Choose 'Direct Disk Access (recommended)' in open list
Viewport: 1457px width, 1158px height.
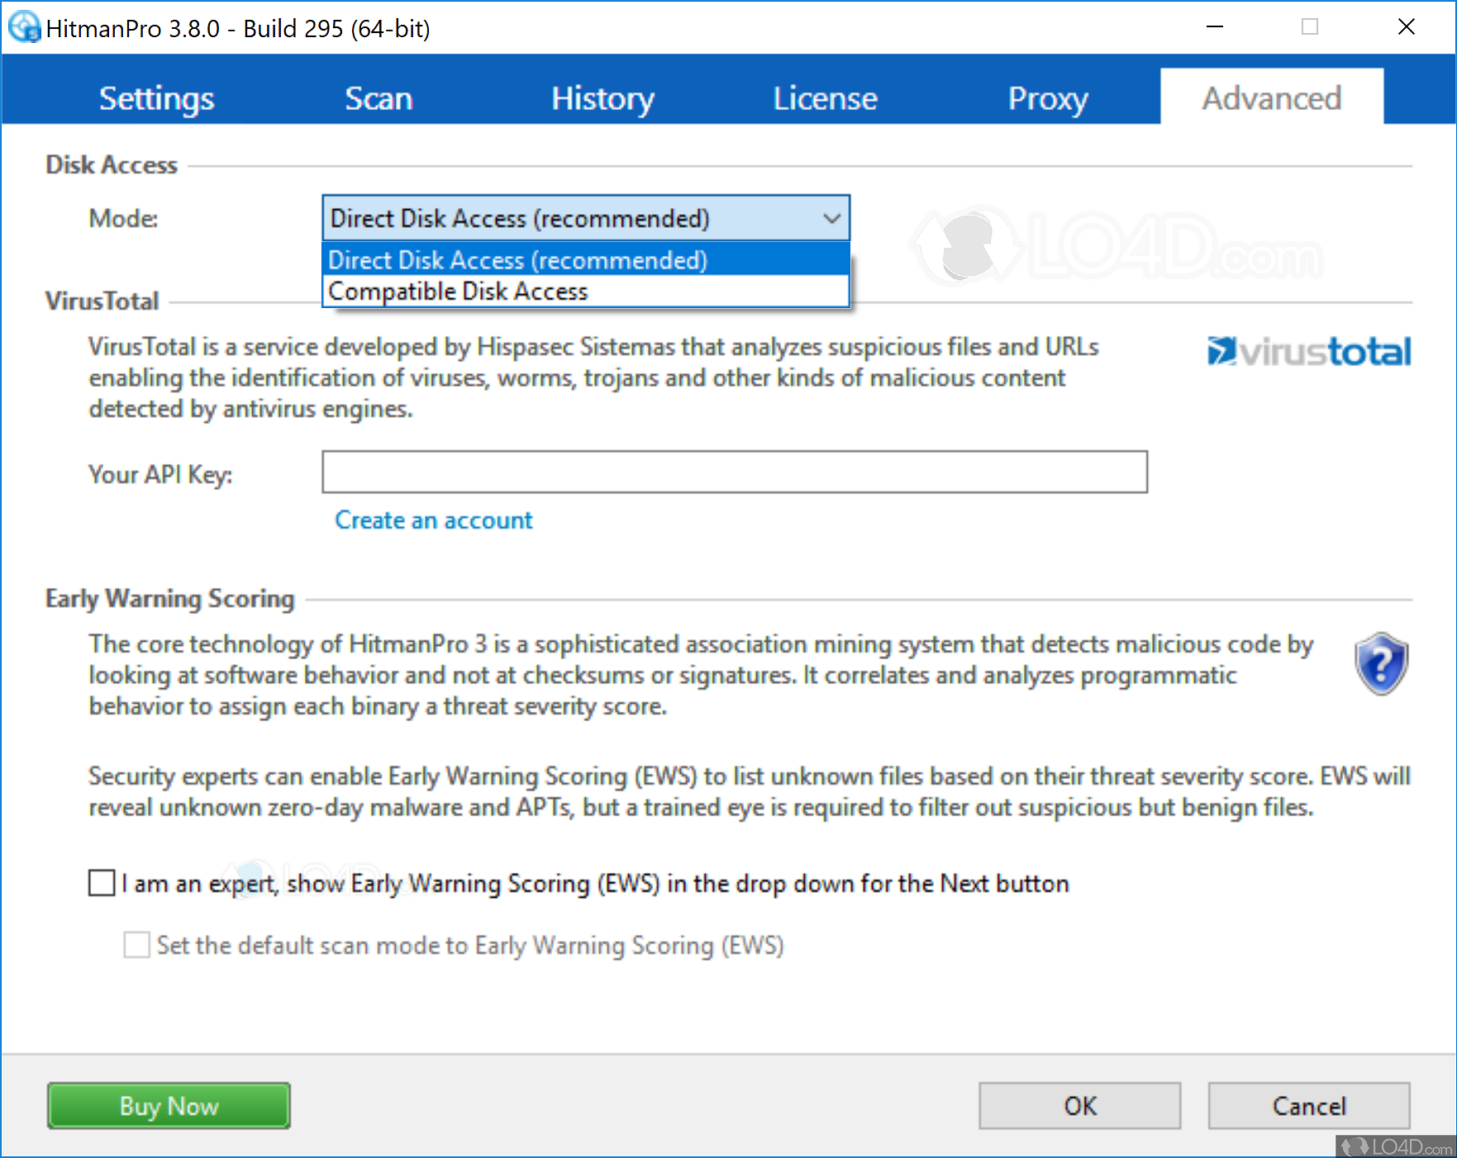tap(517, 260)
